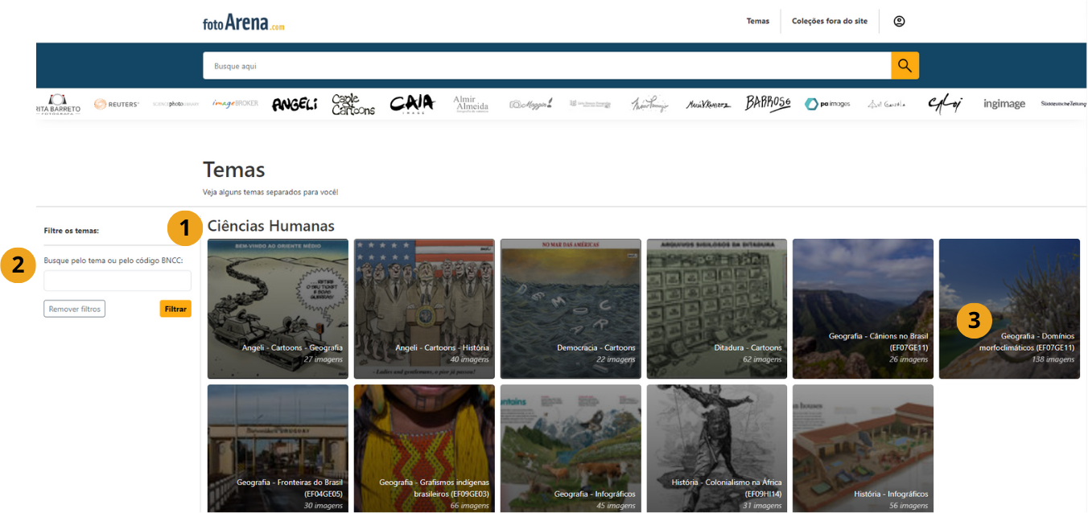The height and width of the screenshot is (513, 1088).
Task: Click the orange search magnifier button
Action: pos(905,66)
